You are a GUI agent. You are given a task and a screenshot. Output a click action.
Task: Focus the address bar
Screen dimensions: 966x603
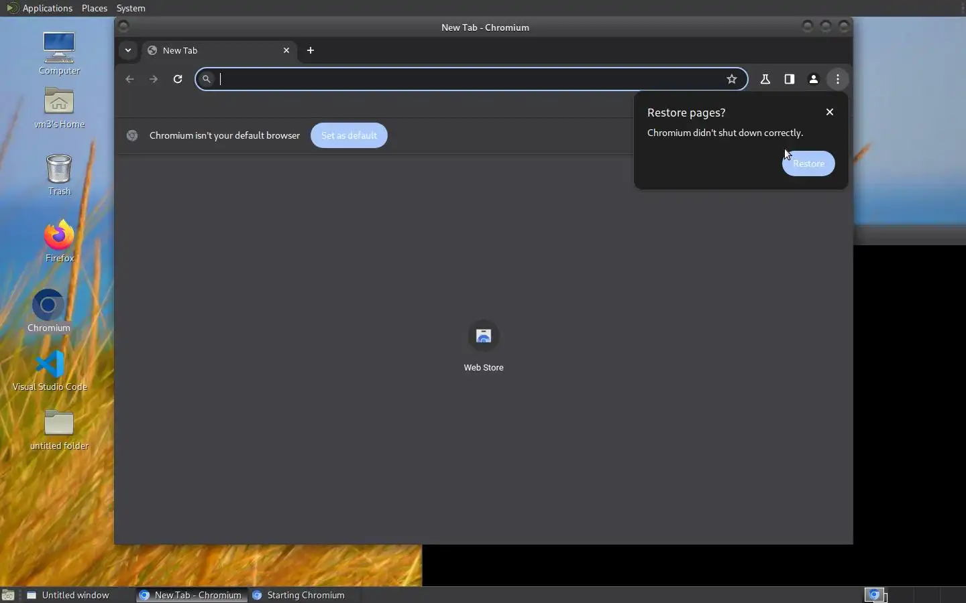point(472,79)
